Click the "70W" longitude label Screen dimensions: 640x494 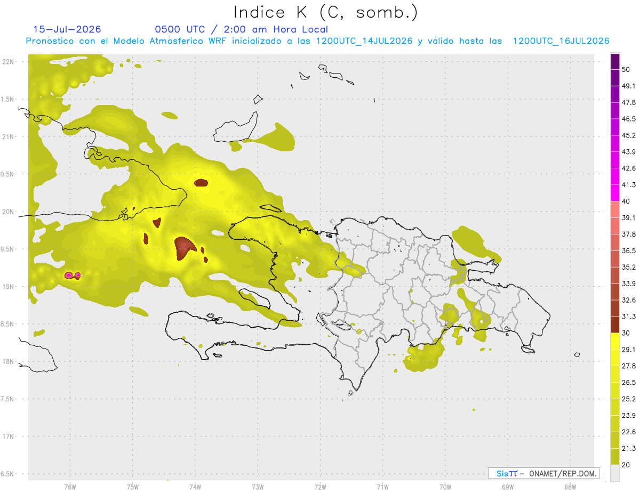pos(445,487)
